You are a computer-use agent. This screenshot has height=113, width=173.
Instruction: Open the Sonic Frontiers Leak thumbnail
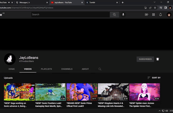[51, 92]
